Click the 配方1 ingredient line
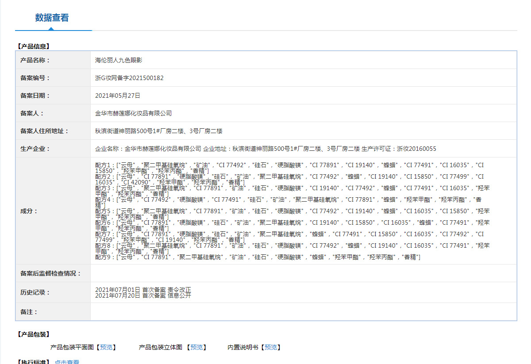531x364 pixels. 289,168
